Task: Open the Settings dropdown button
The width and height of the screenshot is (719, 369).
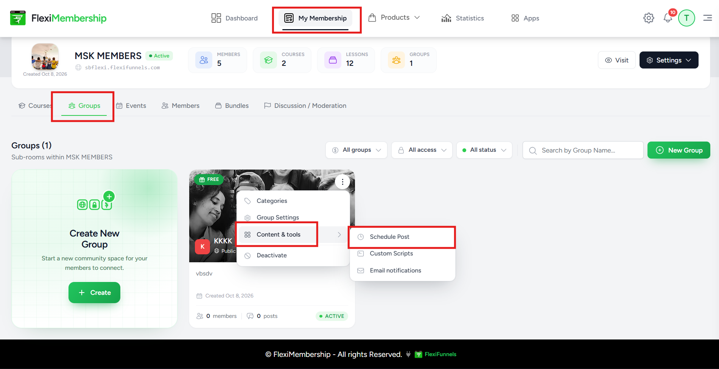Action: 669,60
